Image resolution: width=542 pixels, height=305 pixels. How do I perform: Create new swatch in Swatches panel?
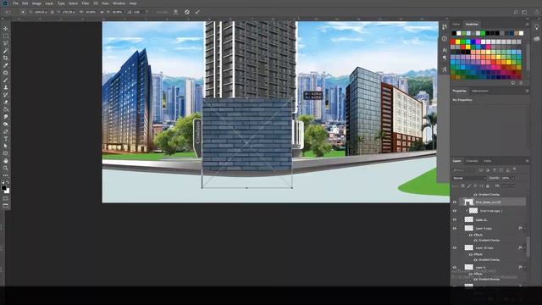click(x=513, y=83)
